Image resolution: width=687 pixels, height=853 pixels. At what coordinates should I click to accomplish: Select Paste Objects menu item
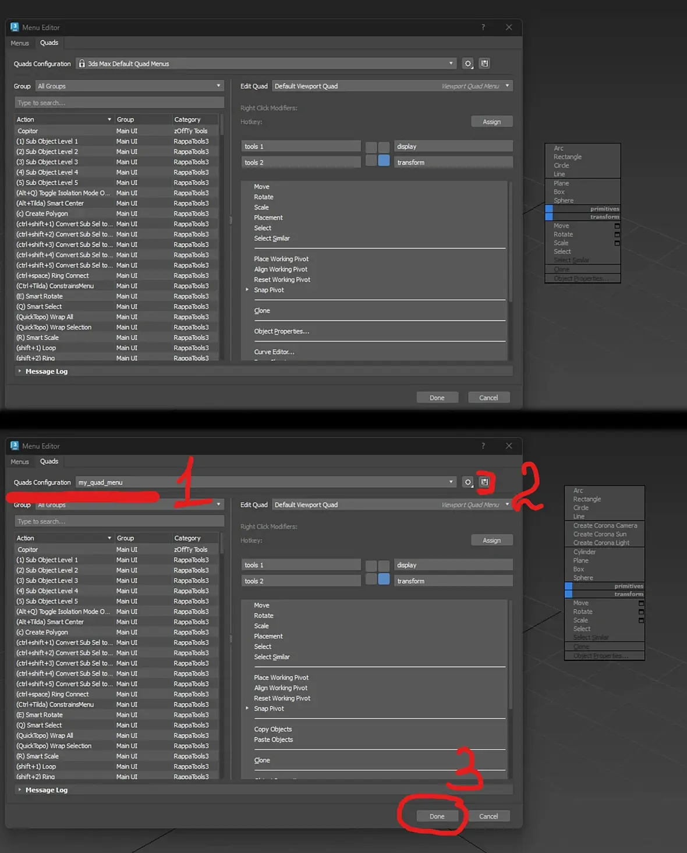pyautogui.click(x=274, y=740)
